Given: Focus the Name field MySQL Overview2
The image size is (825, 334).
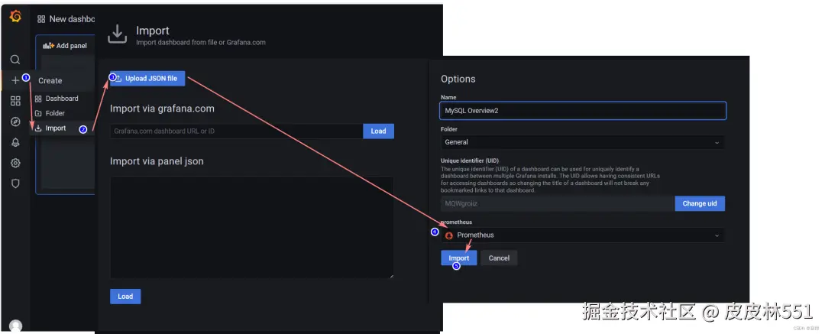Looking at the screenshot, I should [x=583, y=111].
